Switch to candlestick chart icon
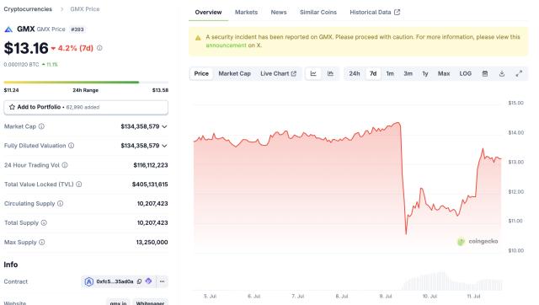539x305 pixels. (330, 73)
